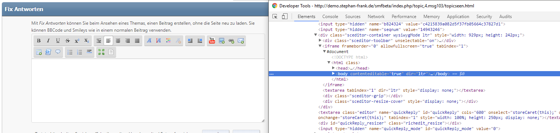Toggle bold formatting in the editor toolbar
The width and height of the screenshot is (560, 133).
39,41
